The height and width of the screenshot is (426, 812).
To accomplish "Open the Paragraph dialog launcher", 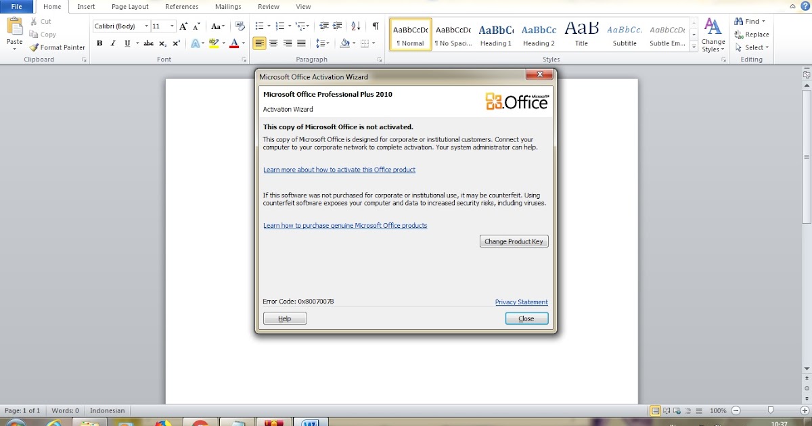I will coord(380,60).
